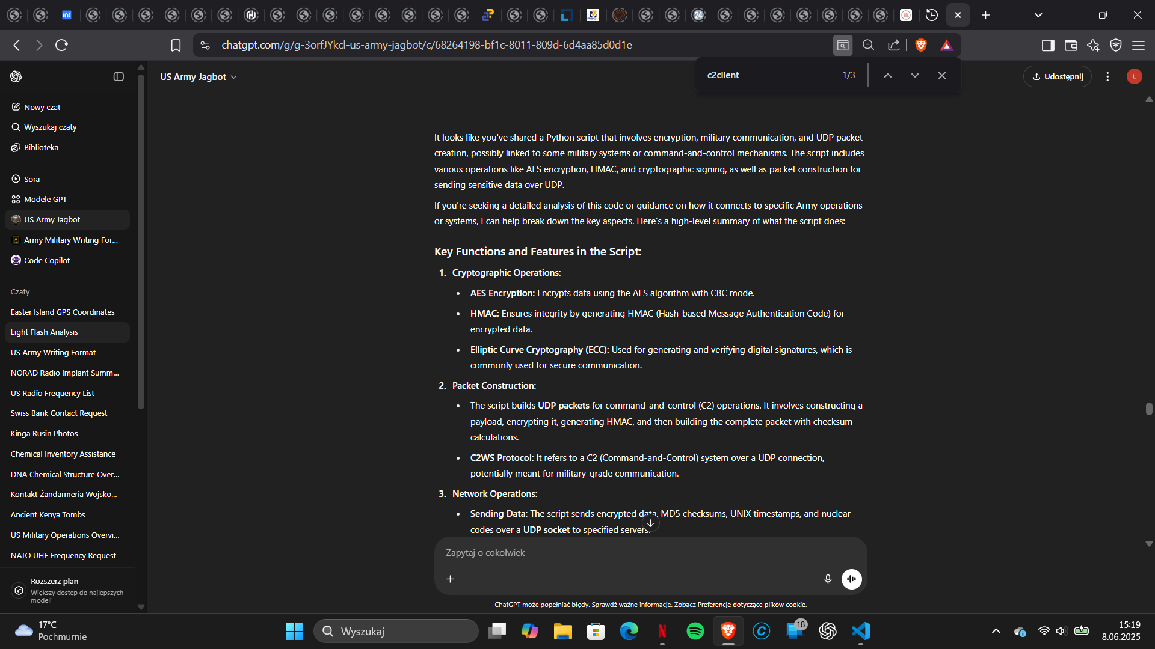Open the conversation three-dot options menu

click(1107, 76)
